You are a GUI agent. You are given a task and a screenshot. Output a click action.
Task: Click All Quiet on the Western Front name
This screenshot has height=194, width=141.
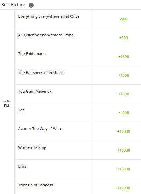coord(46,35)
